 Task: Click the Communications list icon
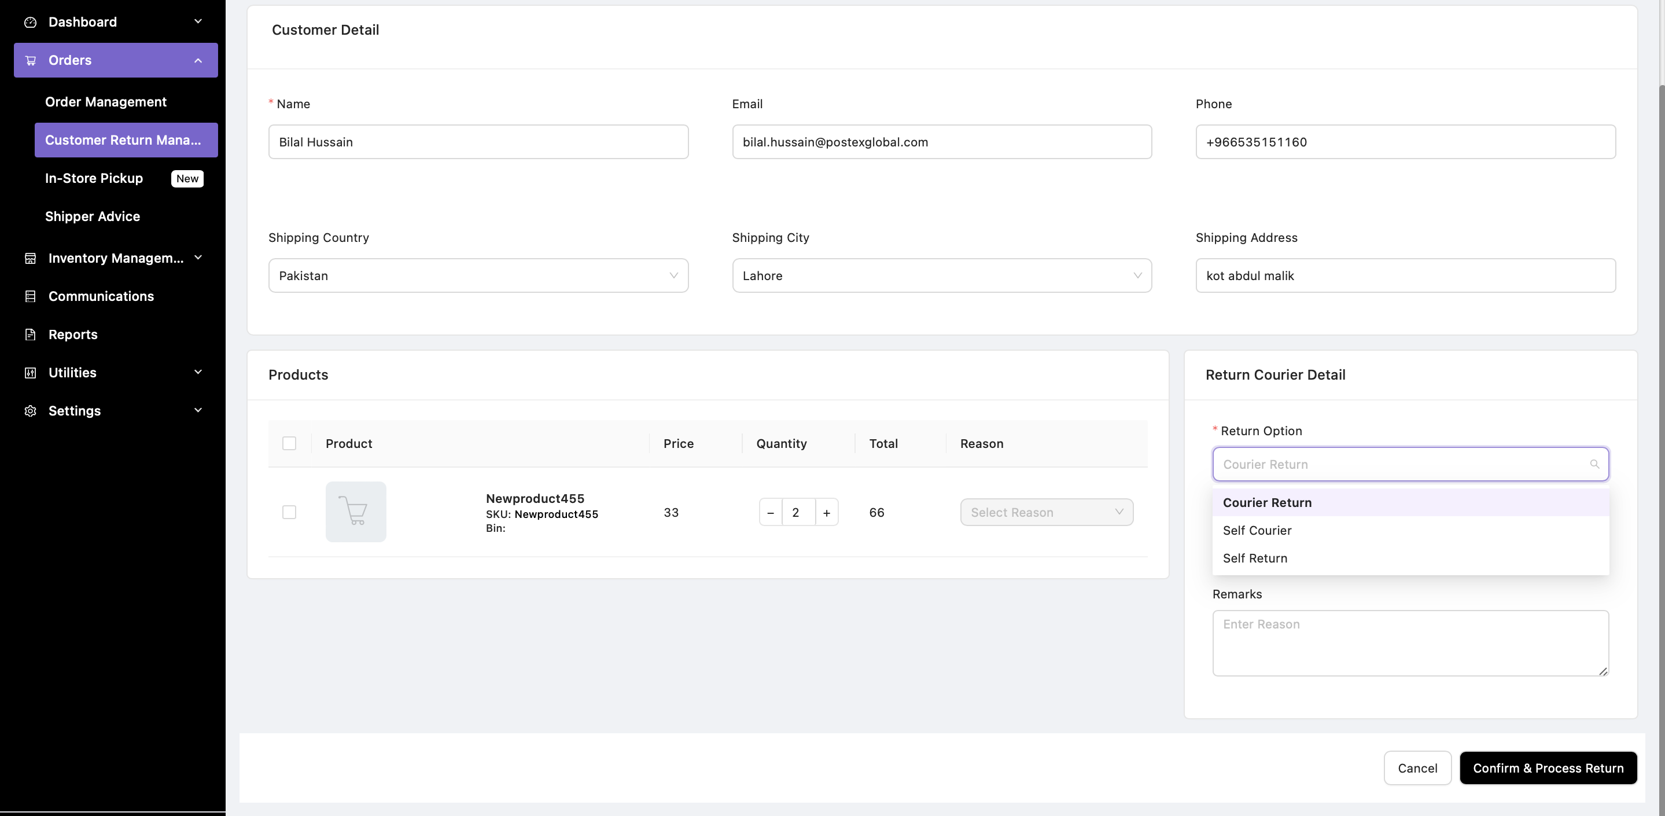(x=31, y=296)
